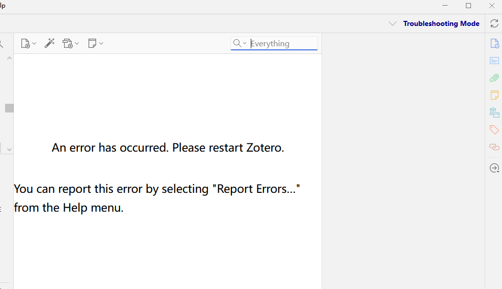
Task: Close the Zotero window
Action: tap(492, 6)
